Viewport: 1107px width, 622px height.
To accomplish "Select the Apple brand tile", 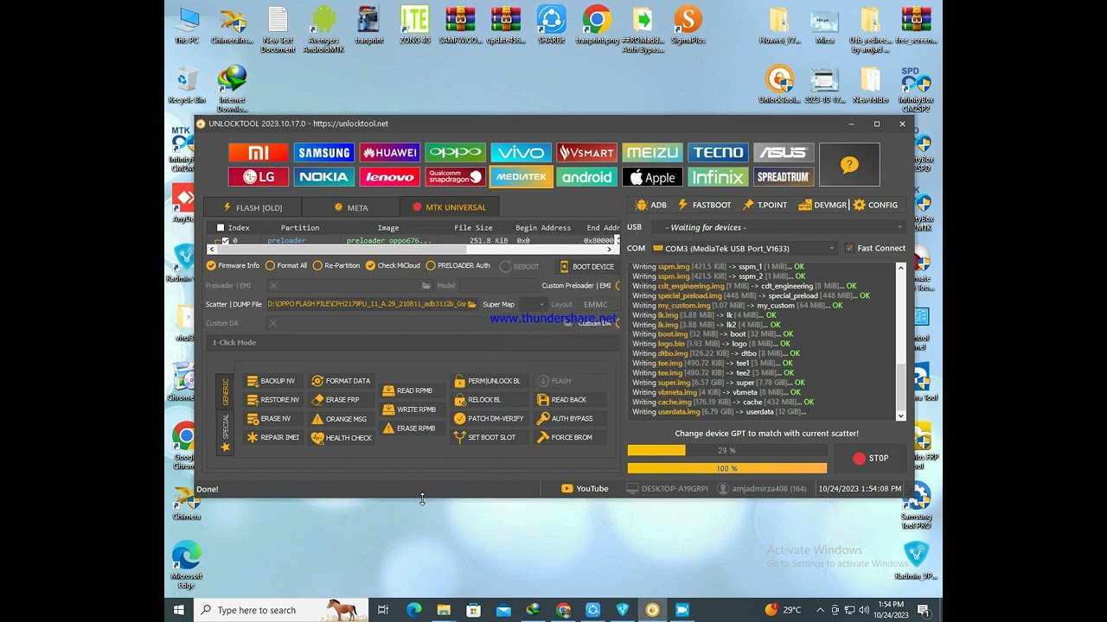I will (x=652, y=177).
